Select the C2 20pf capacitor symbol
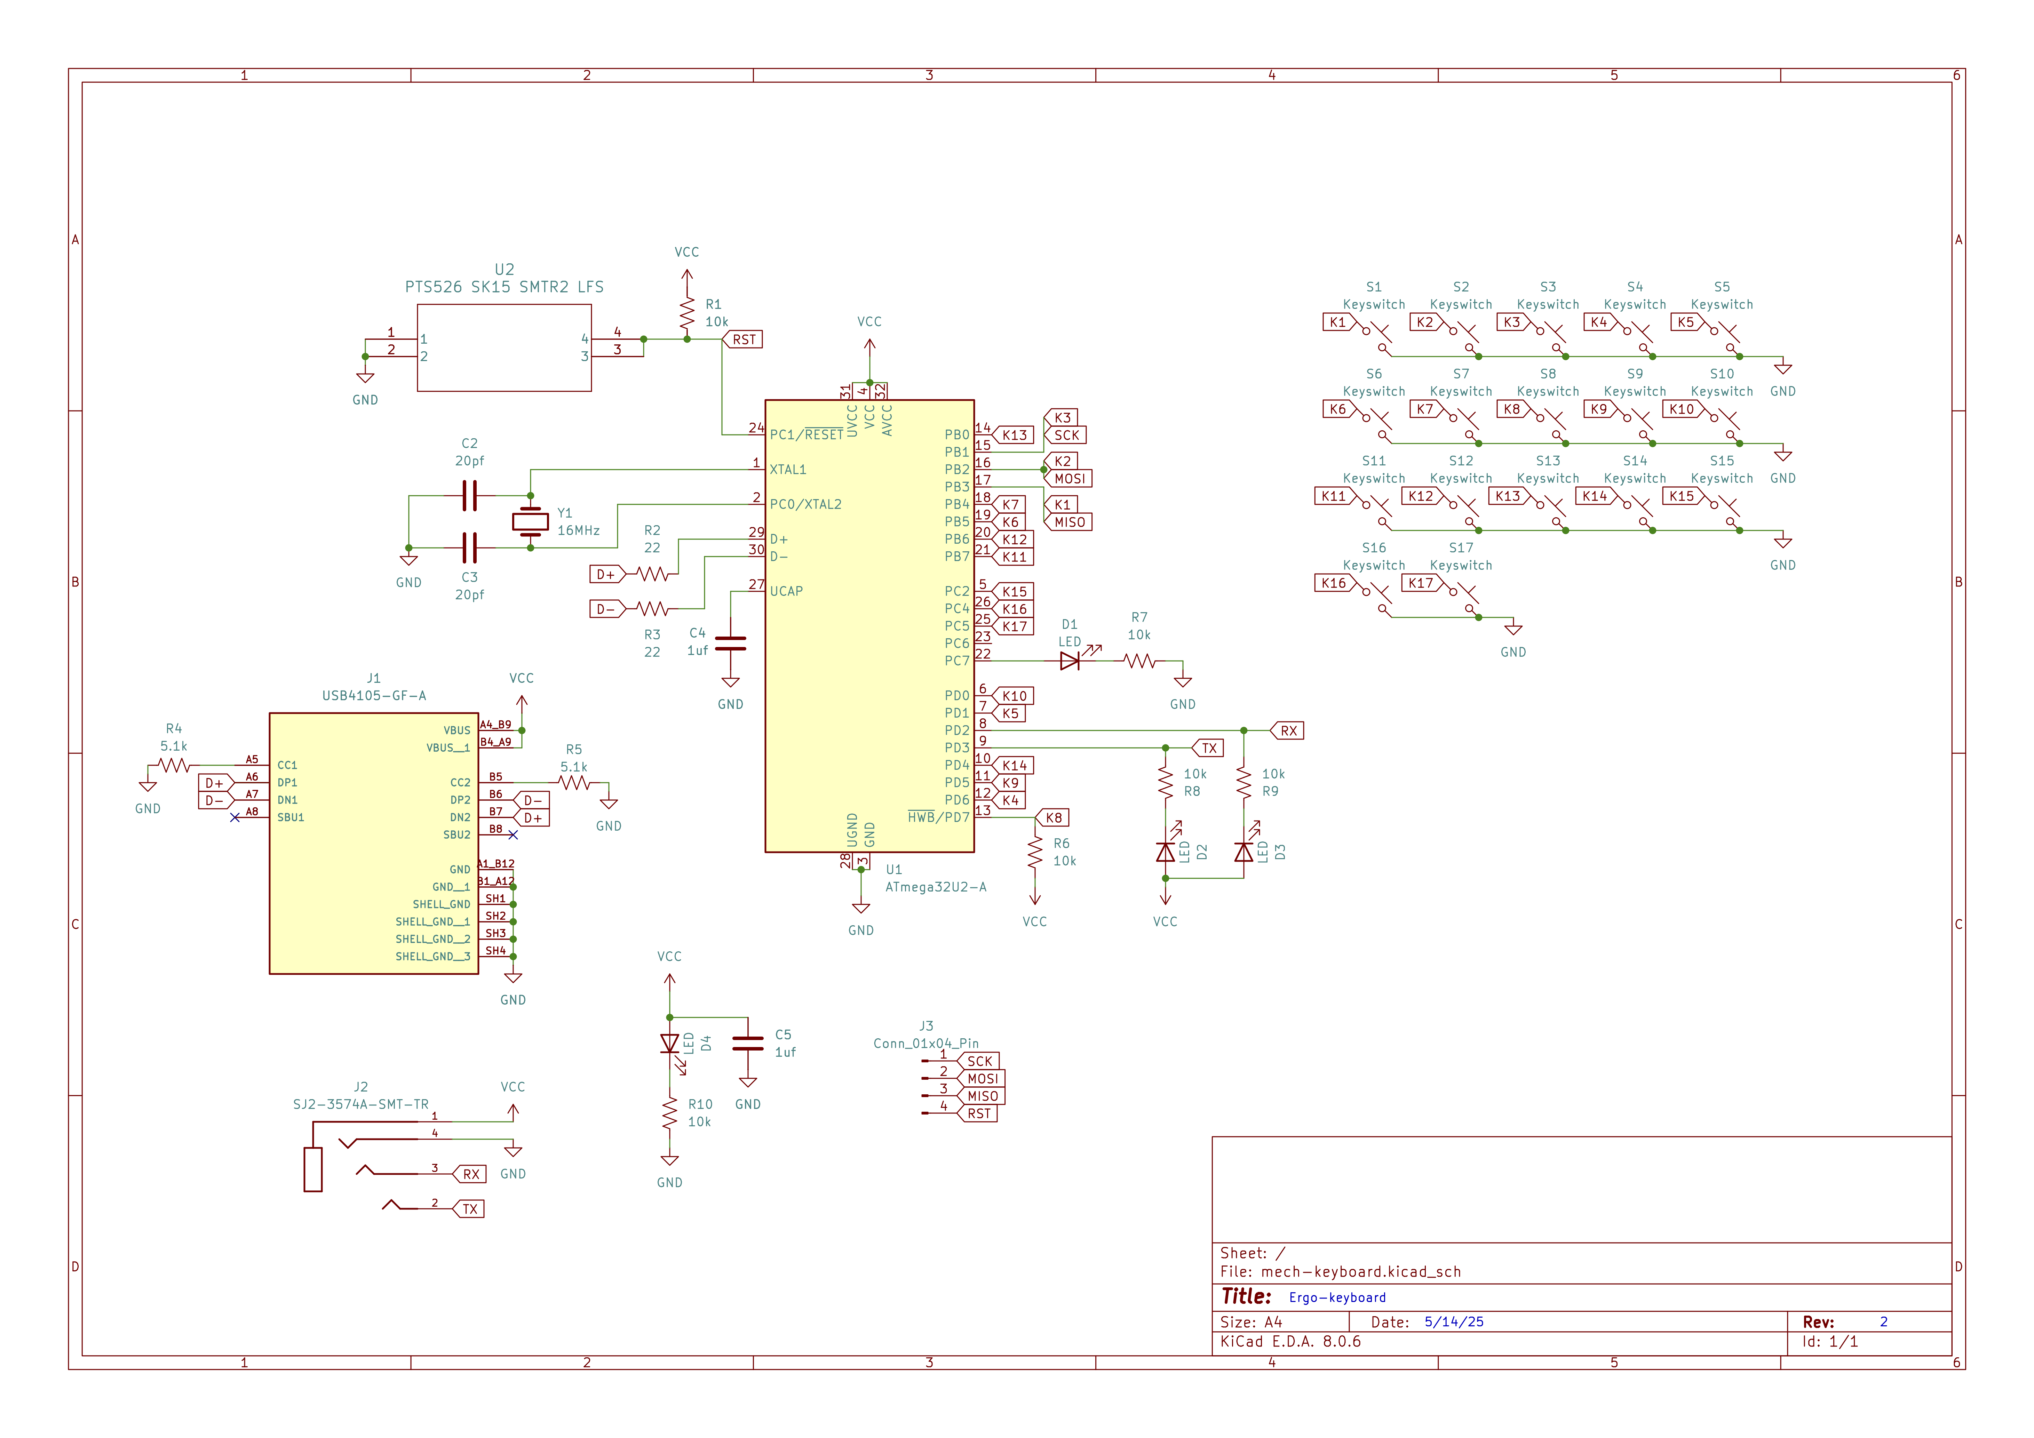Screen dimensions: 2034x1438 (x=469, y=496)
